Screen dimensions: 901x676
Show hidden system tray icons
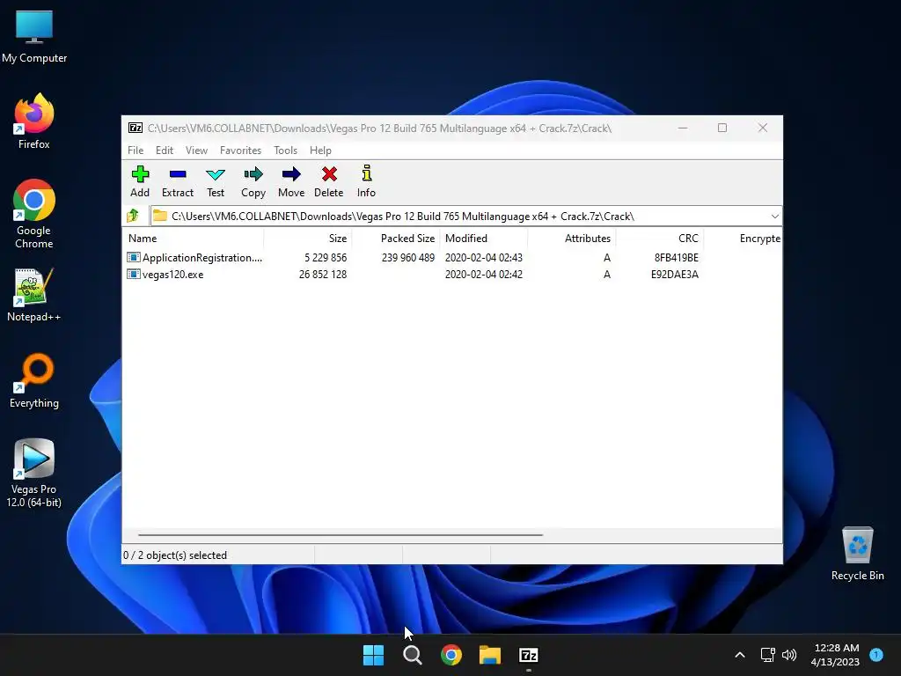740,655
